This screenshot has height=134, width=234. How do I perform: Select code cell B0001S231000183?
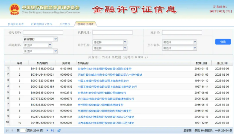point(43,87)
